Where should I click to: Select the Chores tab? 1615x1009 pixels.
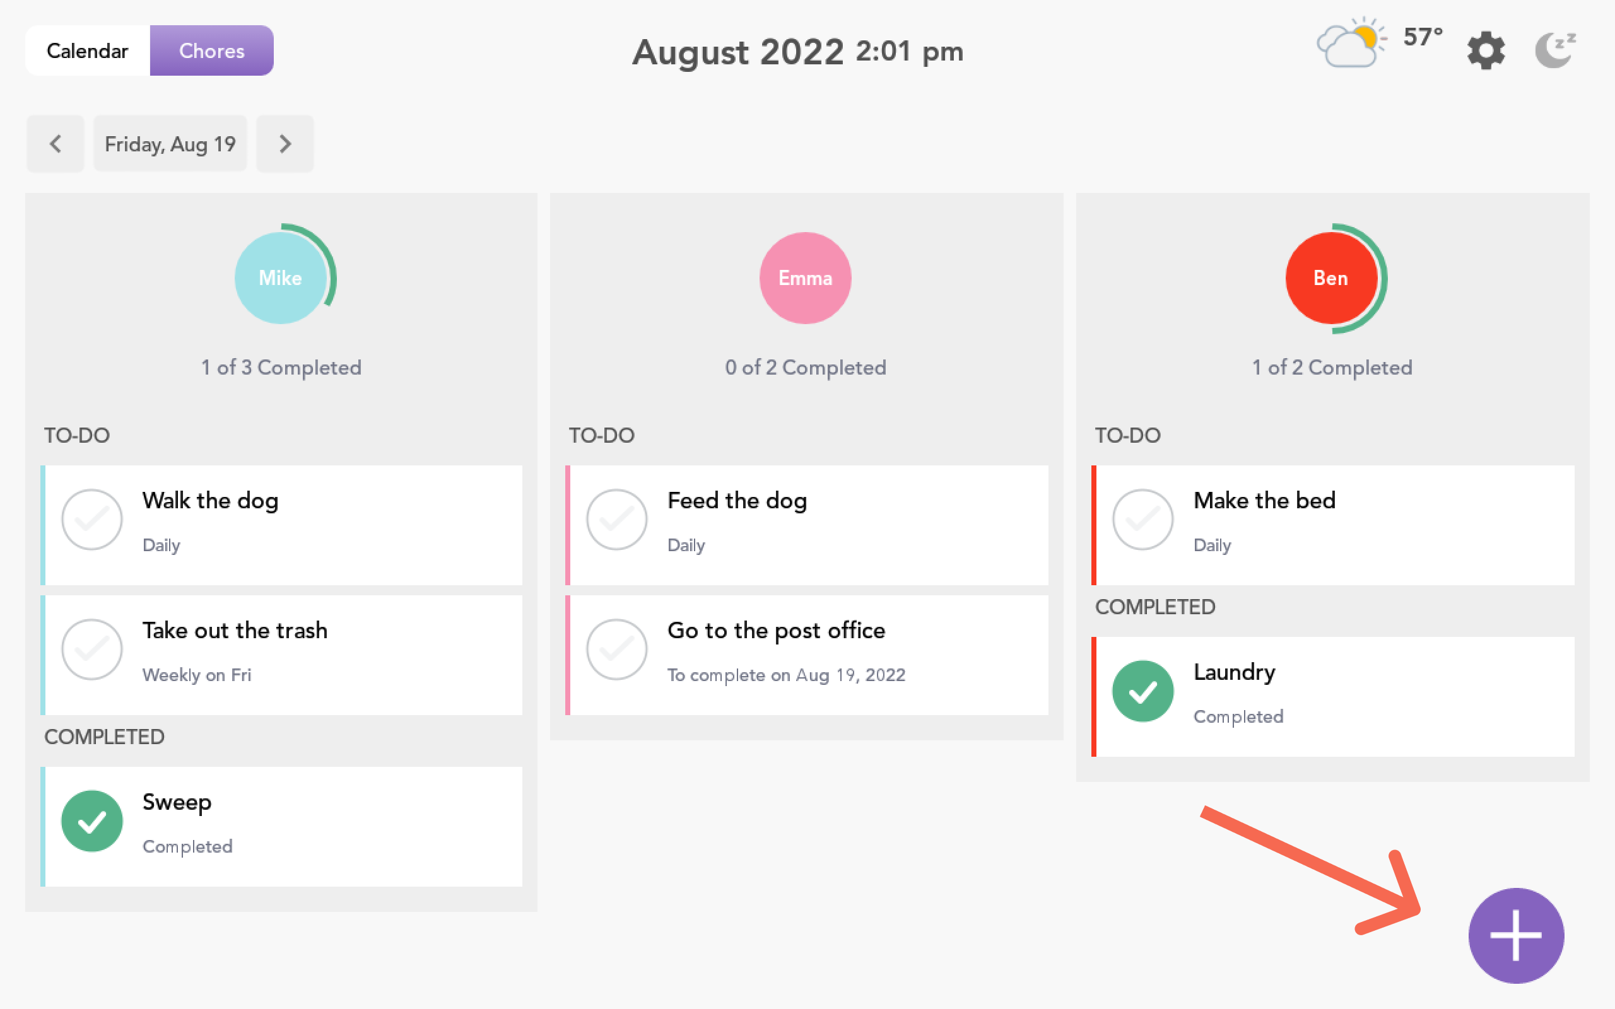tap(211, 50)
